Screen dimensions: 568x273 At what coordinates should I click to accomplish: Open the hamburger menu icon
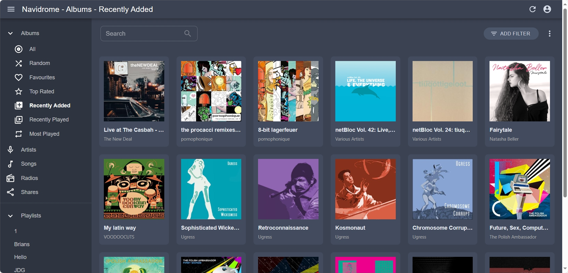[11, 9]
